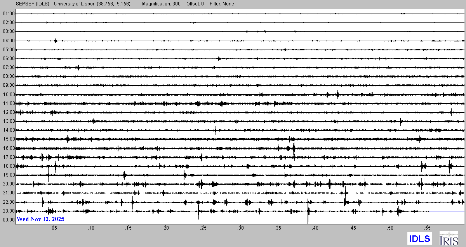Click the :45 minute axis tick
This screenshot has height=247, width=466.
click(x=353, y=228)
